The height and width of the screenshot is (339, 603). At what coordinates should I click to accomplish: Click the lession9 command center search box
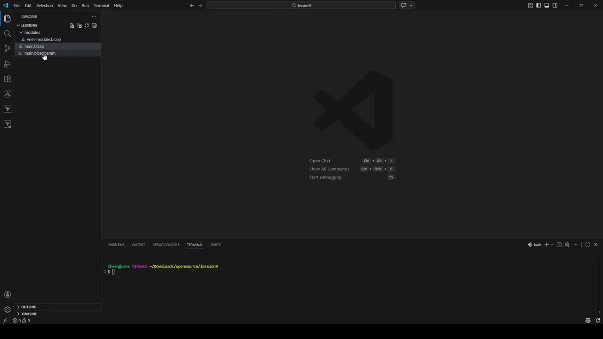[x=301, y=5]
